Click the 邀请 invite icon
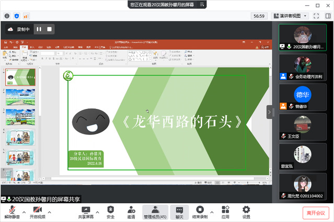 (131, 212)
